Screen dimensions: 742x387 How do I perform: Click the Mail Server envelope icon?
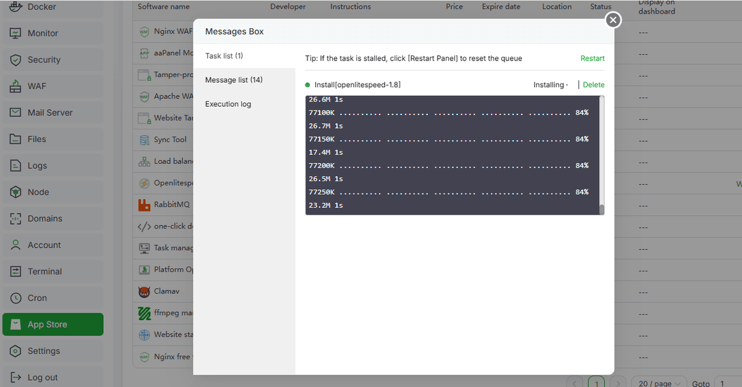point(16,113)
